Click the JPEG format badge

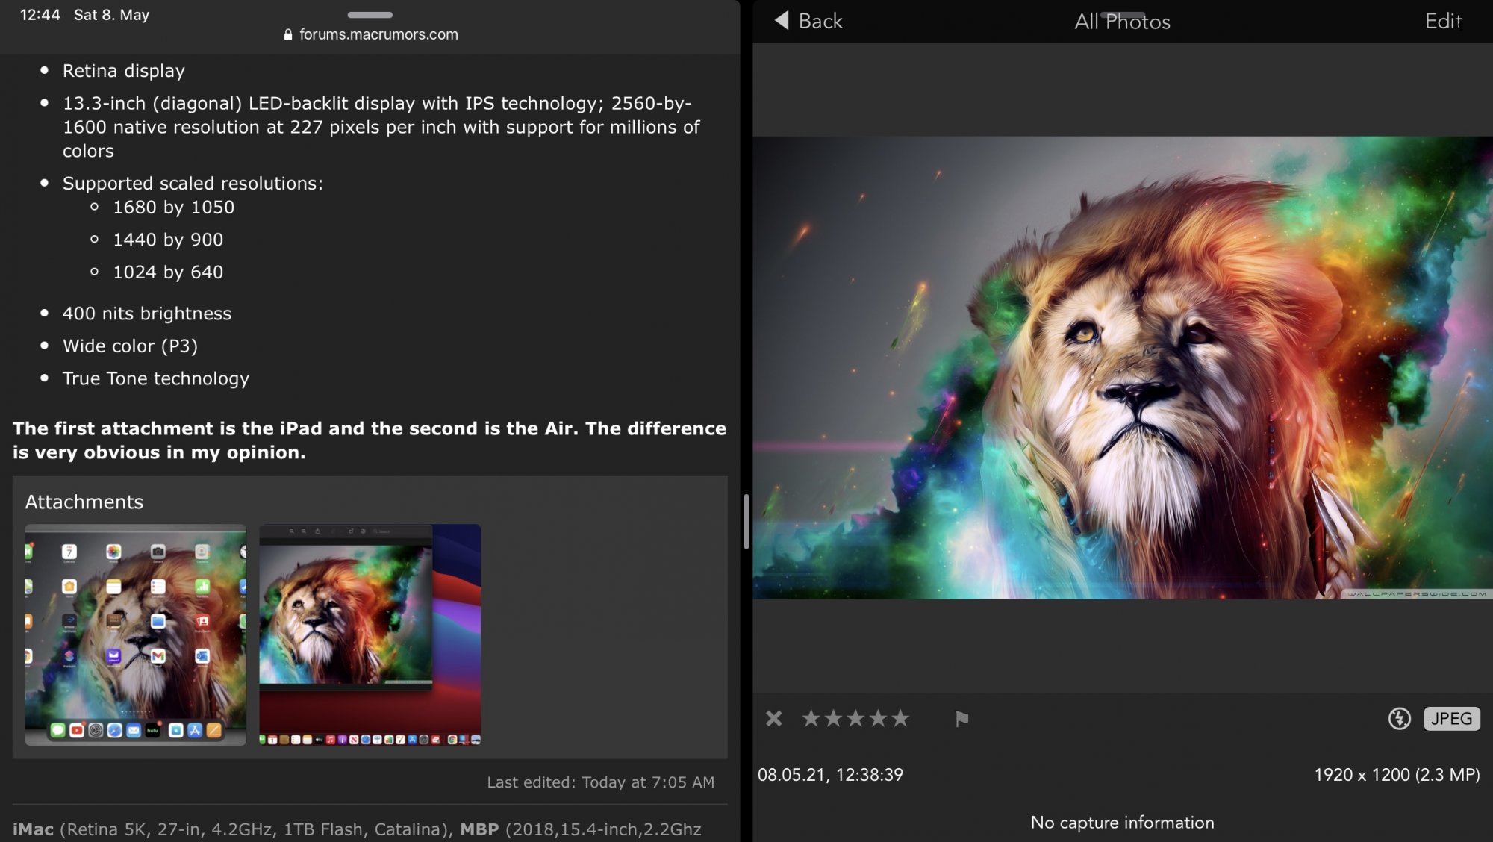pyautogui.click(x=1451, y=718)
